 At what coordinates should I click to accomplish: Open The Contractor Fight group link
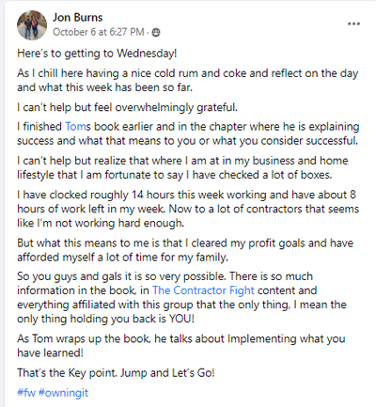(203, 290)
